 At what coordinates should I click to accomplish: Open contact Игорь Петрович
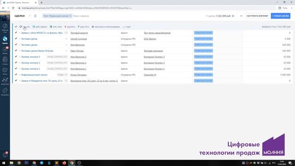point(78,75)
